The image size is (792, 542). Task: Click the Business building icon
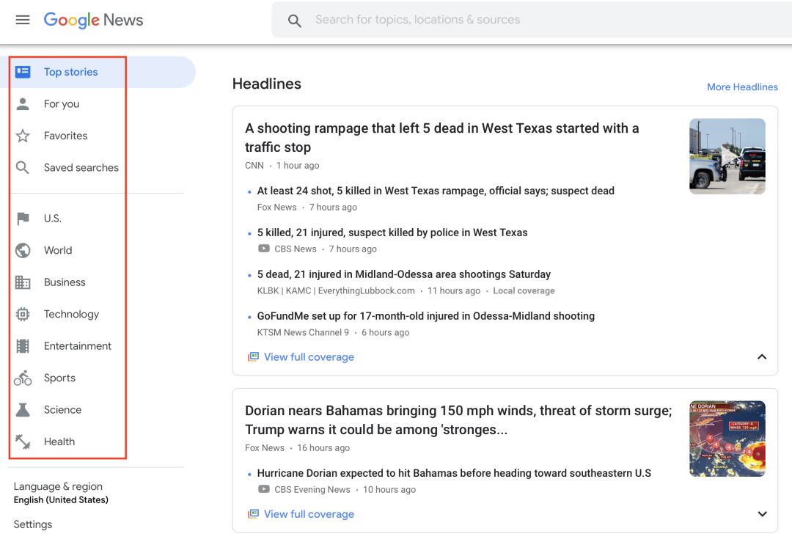point(23,282)
